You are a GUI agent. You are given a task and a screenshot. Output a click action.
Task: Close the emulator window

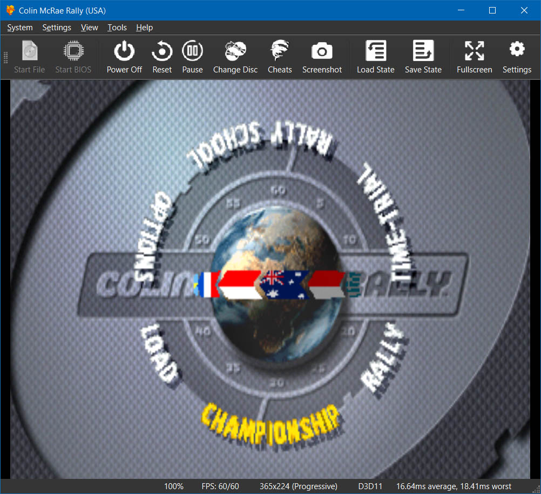point(524,10)
